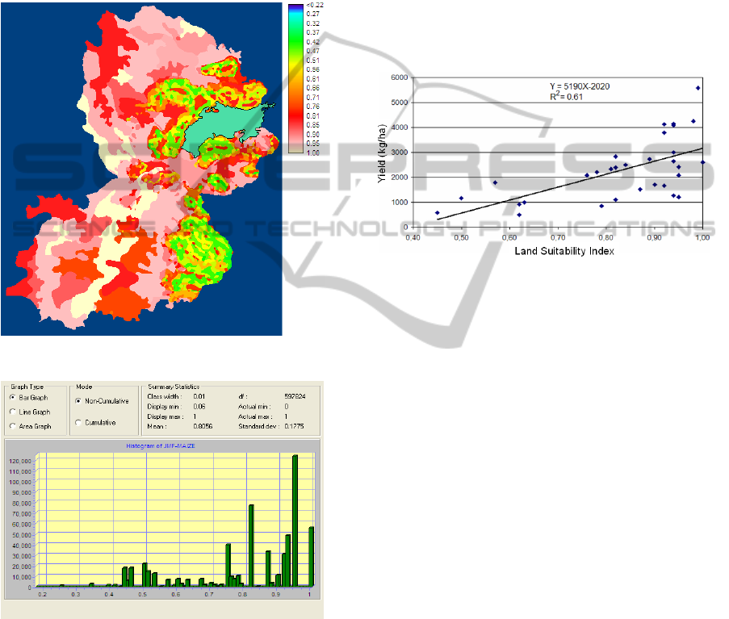The image size is (729, 619).
Task: Click the Class width value 0.01
Action: pos(199,396)
